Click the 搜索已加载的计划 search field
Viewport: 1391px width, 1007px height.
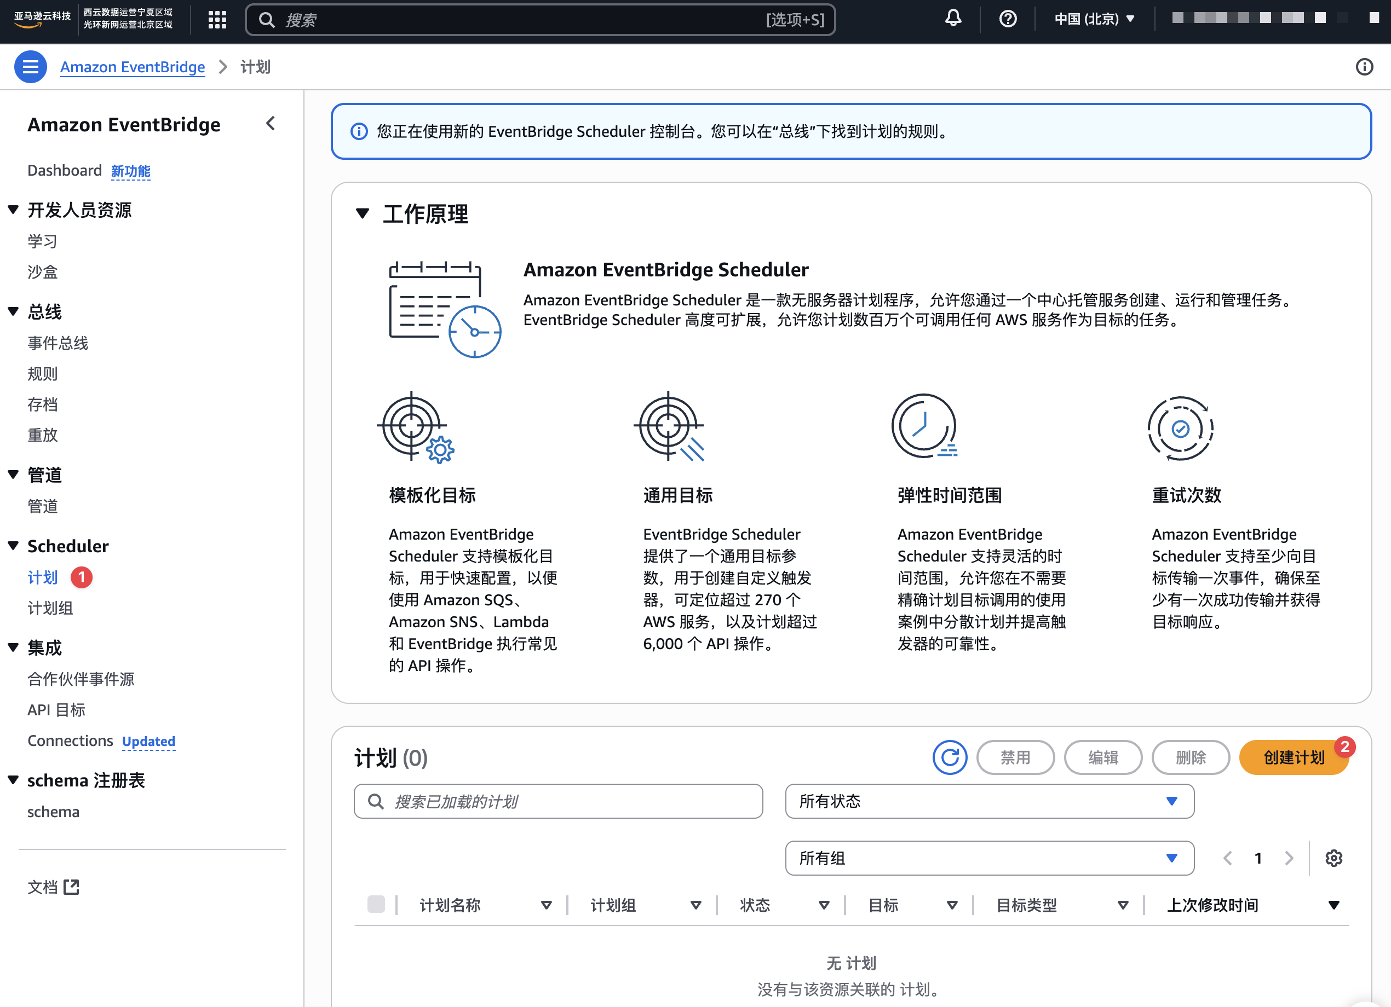[x=558, y=801]
